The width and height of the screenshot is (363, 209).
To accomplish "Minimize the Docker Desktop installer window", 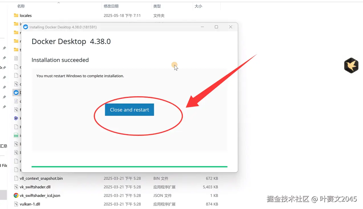I will (x=202, y=27).
